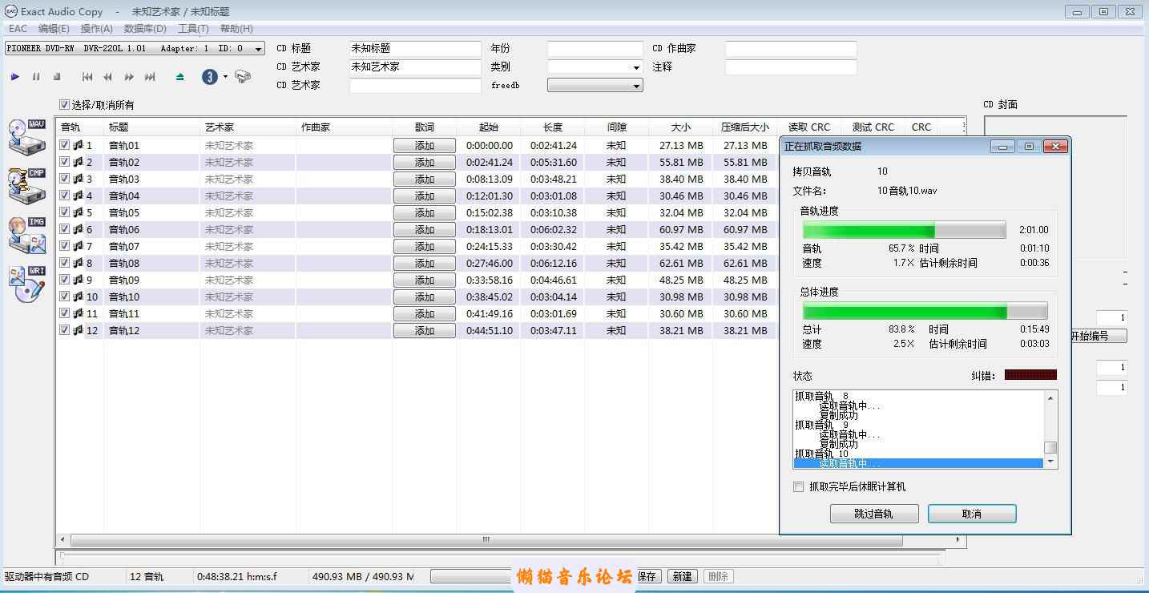Image resolution: width=1149 pixels, height=593 pixels.
Task: Open the 数据库(D) menu
Action: 145,29
